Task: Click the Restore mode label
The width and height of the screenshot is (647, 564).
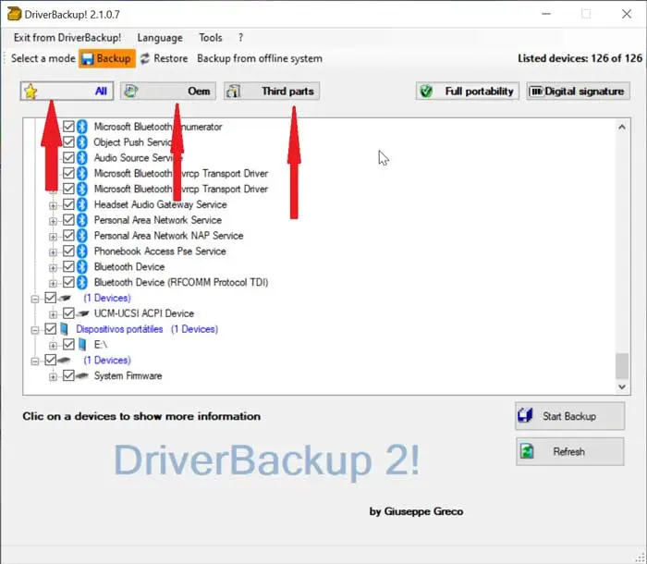Action: click(x=171, y=58)
